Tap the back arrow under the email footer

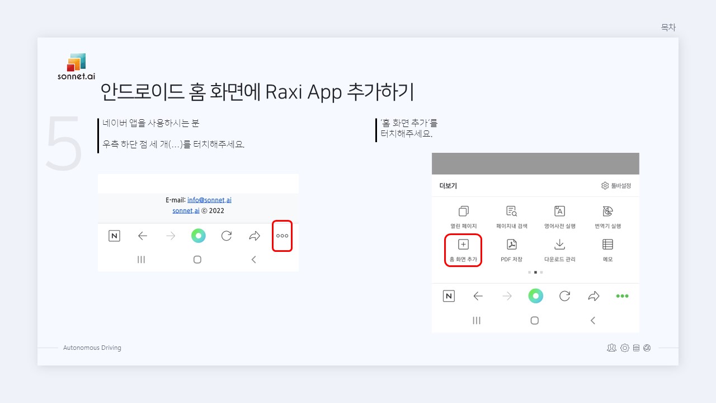coord(143,236)
